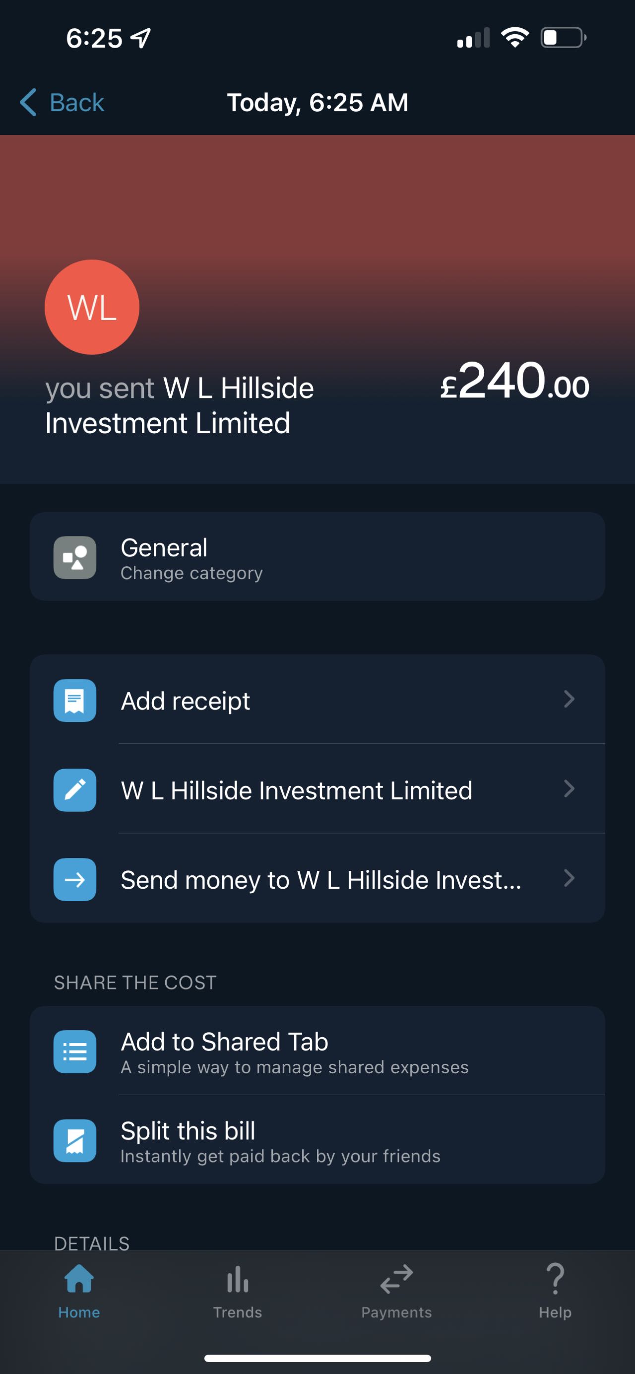Select Add to Shared Tab
The width and height of the screenshot is (635, 1374).
point(224,1042)
